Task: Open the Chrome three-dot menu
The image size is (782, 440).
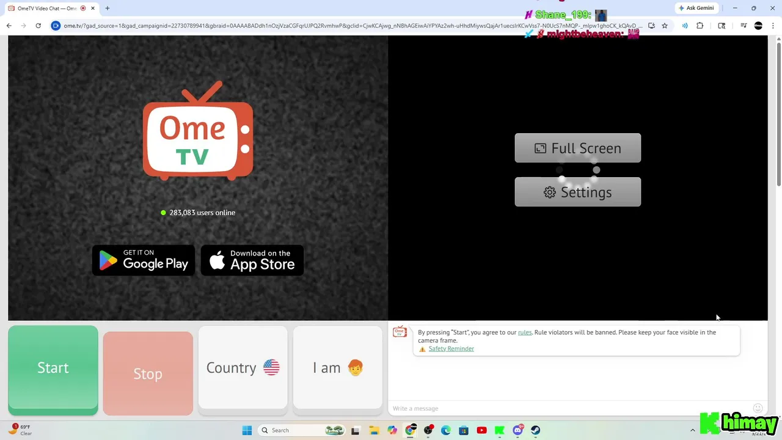Action: 772,26
